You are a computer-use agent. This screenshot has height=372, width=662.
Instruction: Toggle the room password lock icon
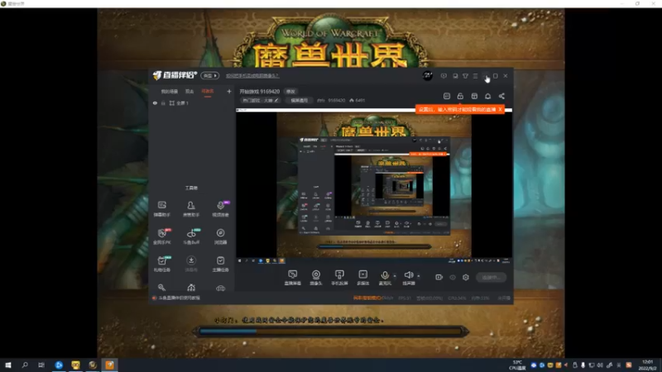460,96
